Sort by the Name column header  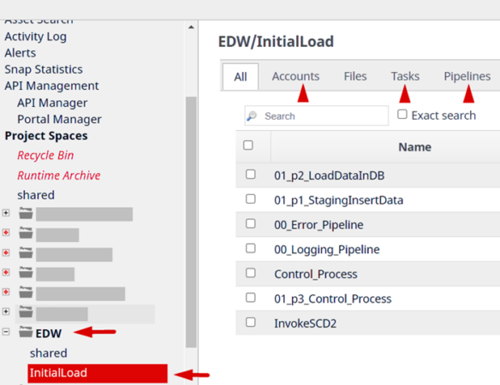[x=415, y=147]
